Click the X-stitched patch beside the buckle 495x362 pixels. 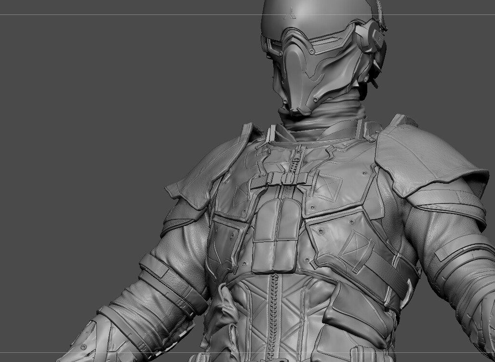pyautogui.click(x=327, y=187)
